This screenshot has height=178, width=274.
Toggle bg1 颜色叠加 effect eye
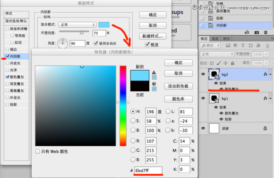(221, 113)
